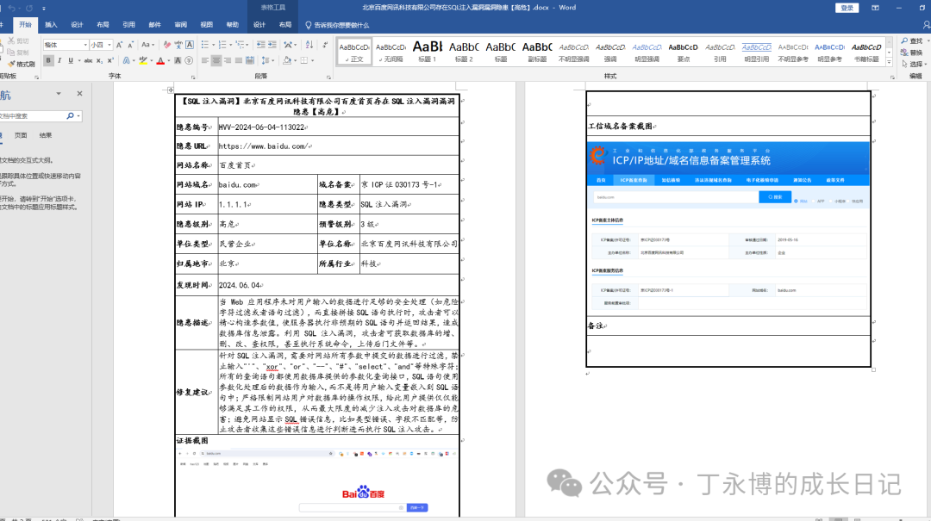Toggle Italic formatting
Screen dimensions: 931x521
pyautogui.click(x=59, y=60)
